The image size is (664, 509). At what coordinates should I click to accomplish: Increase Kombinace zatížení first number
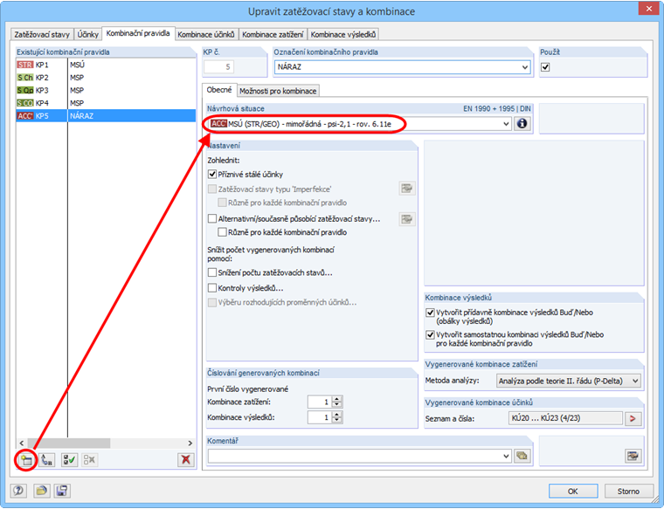click(x=336, y=399)
